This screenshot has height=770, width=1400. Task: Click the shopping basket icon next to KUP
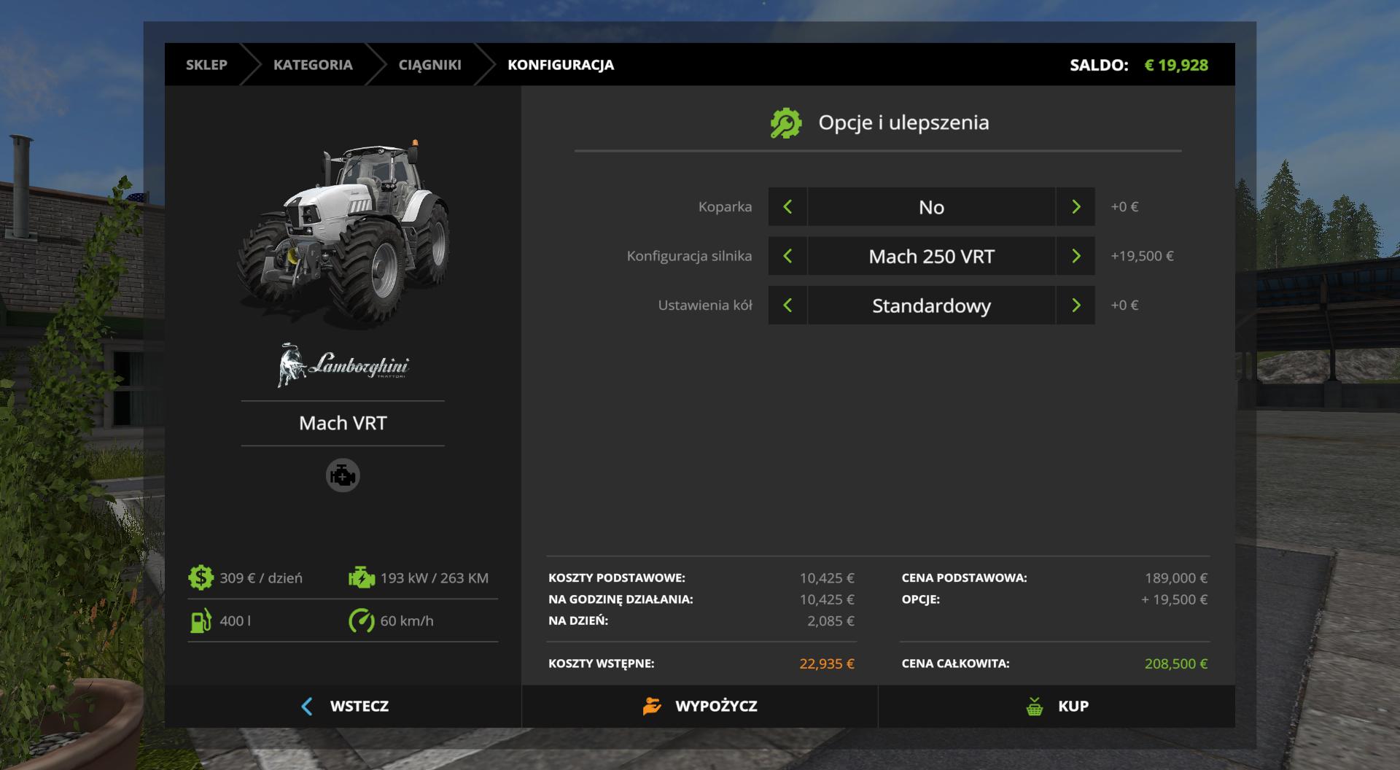point(1035,706)
